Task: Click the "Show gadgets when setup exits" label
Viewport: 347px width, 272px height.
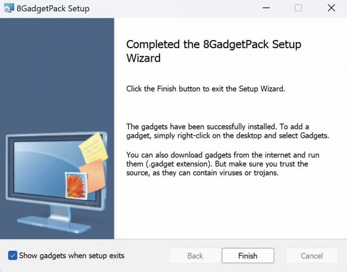Action: 72,255
